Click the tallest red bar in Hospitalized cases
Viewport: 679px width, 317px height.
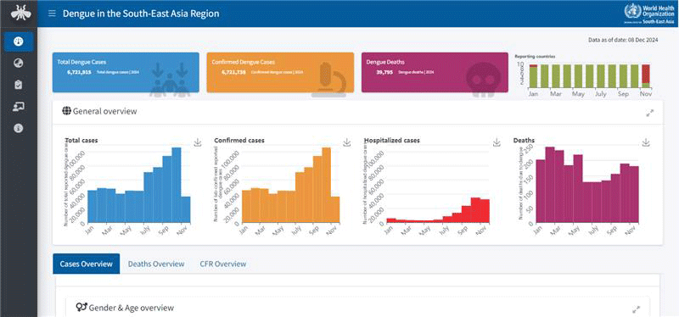tap(475, 210)
